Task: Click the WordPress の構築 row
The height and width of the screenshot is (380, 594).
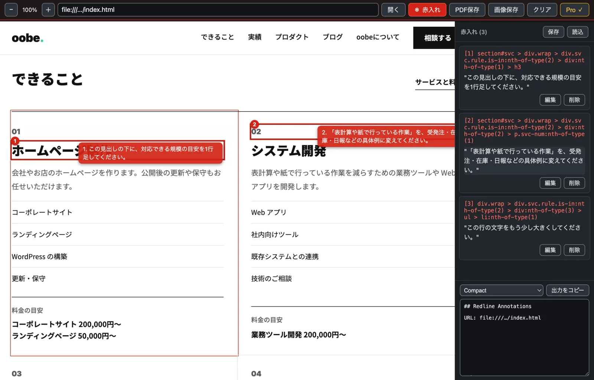Action: (x=117, y=257)
